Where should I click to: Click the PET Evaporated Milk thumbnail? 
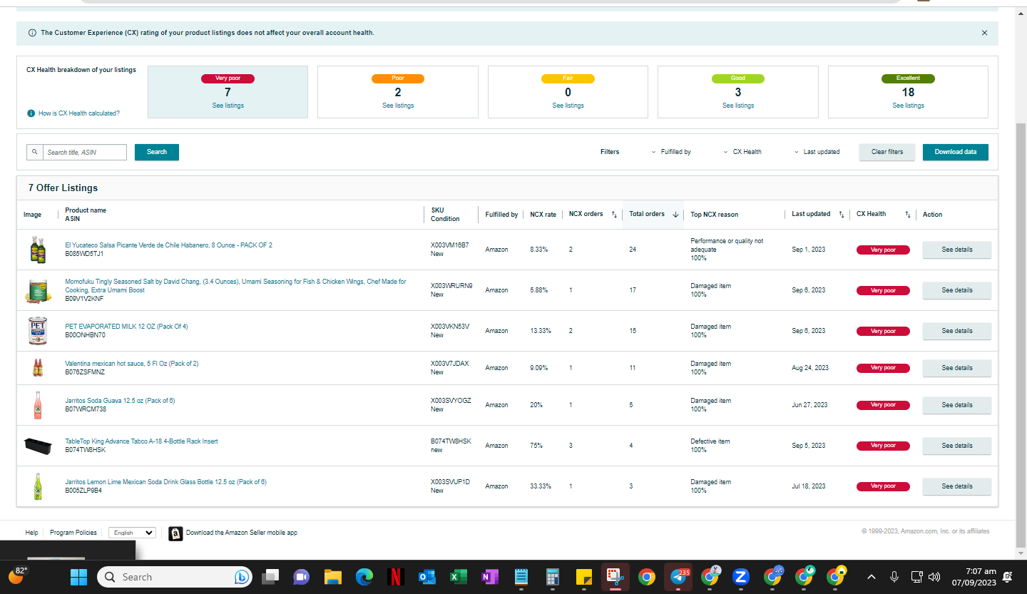click(x=37, y=331)
